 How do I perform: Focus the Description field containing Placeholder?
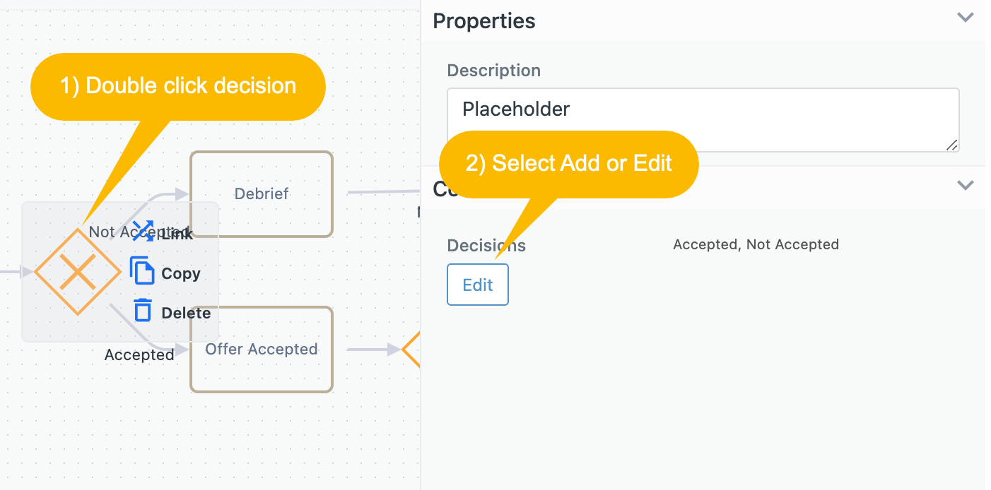(x=703, y=120)
